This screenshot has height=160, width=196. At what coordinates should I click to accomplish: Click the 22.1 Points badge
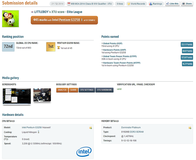point(187,44)
